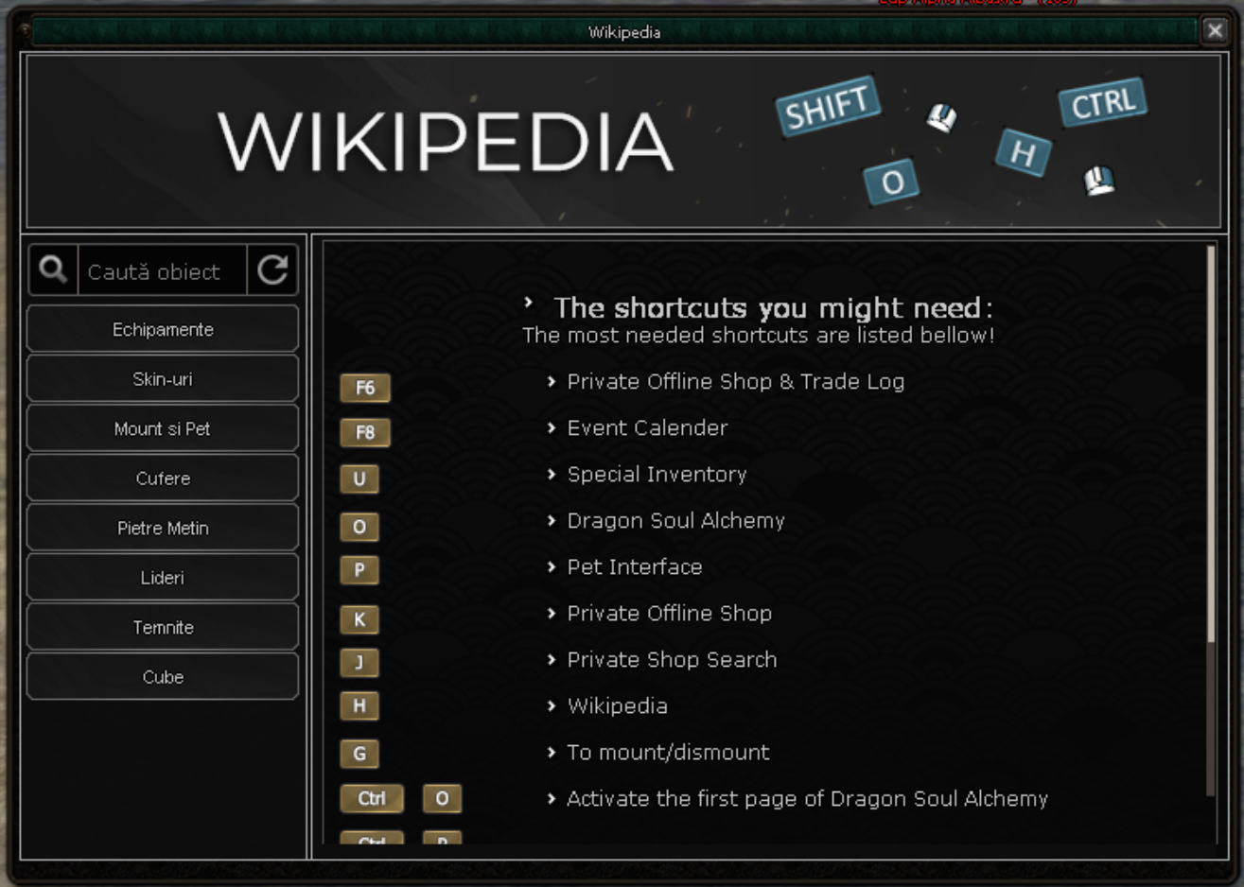
Task: Click the refresh arrow icon beside search
Action: click(x=272, y=270)
